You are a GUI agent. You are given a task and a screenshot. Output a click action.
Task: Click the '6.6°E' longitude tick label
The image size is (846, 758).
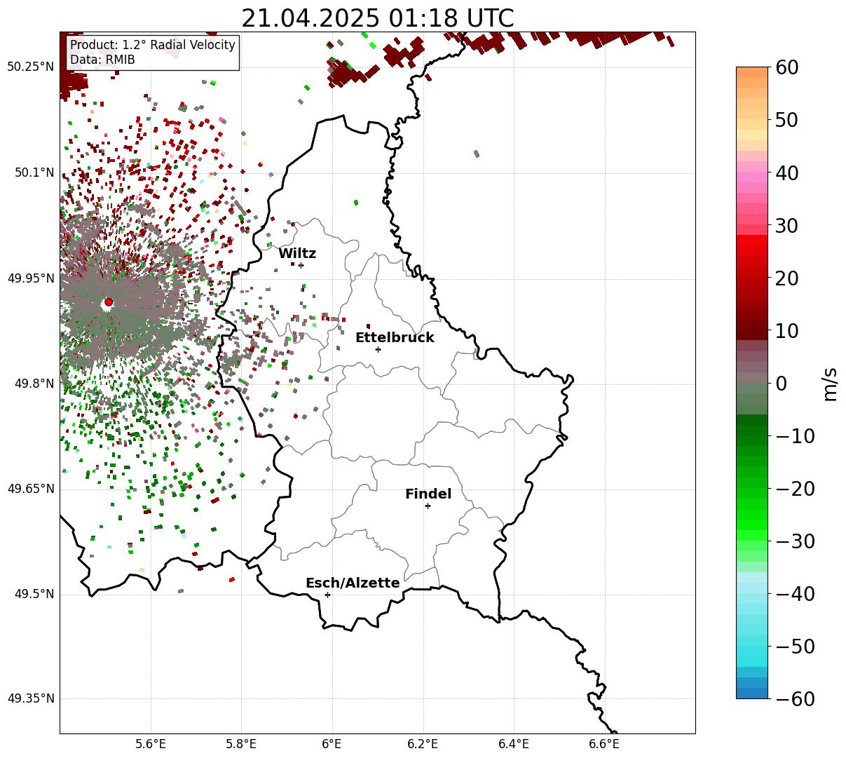[x=604, y=745]
